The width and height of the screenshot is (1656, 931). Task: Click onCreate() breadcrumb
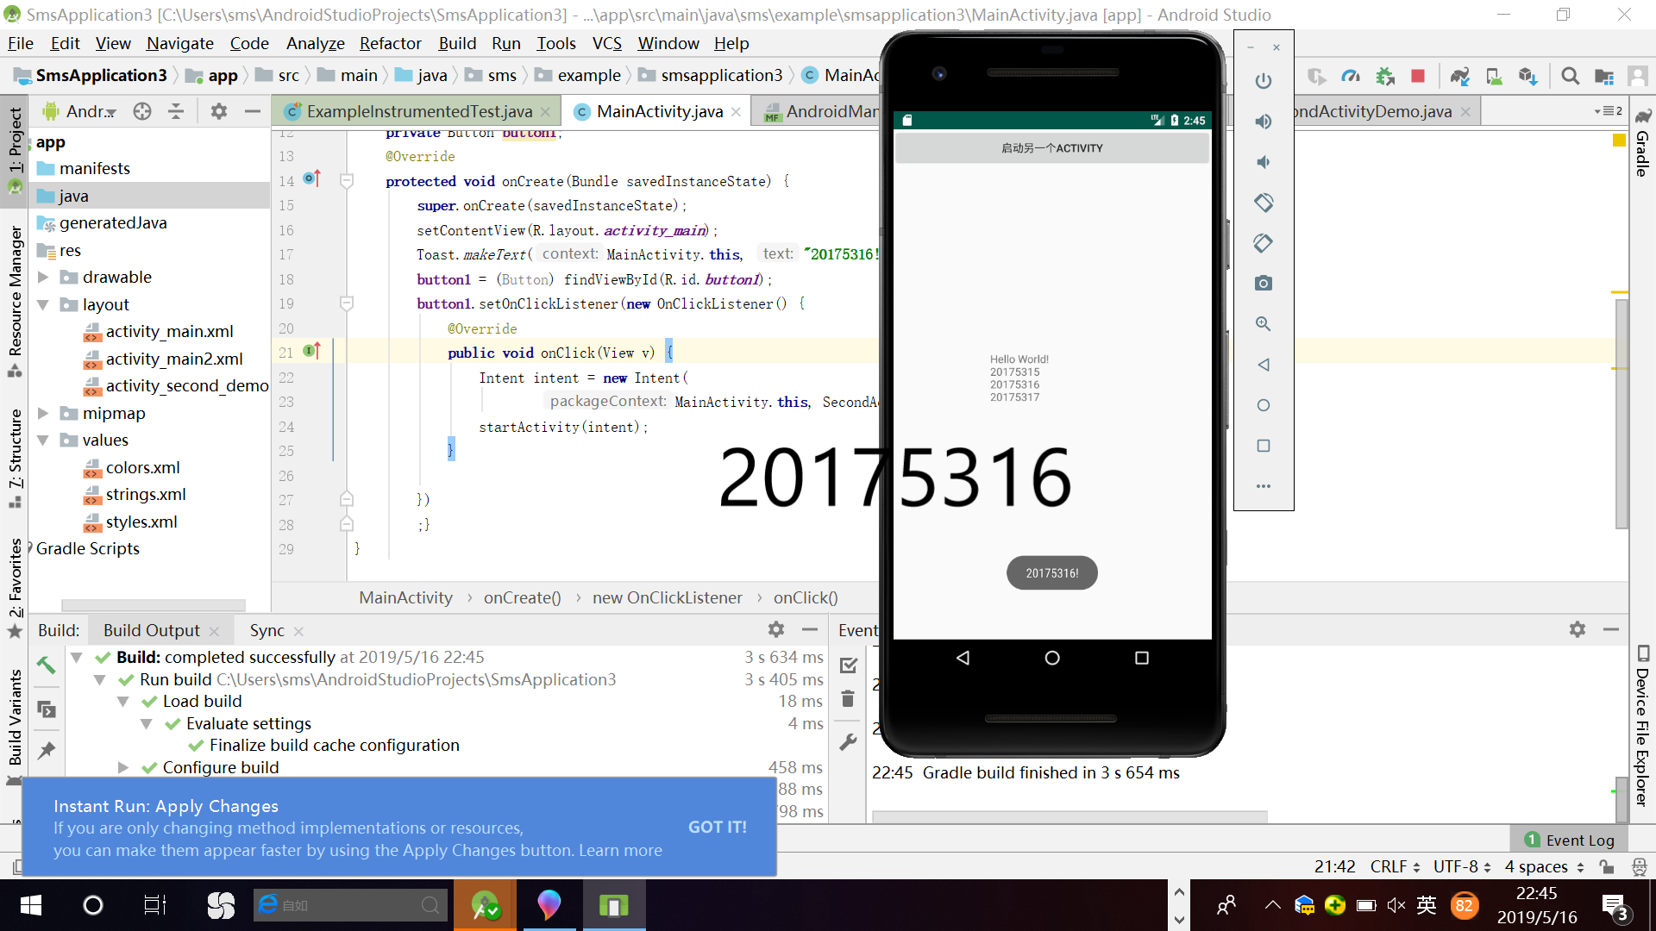pos(522,597)
